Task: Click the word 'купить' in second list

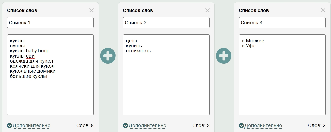Action: click(x=134, y=46)
